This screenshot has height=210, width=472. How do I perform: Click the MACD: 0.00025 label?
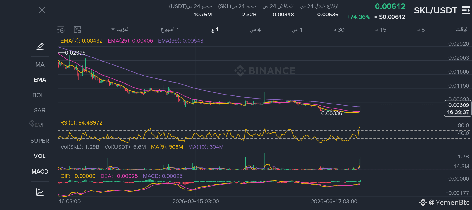[163, 176]
